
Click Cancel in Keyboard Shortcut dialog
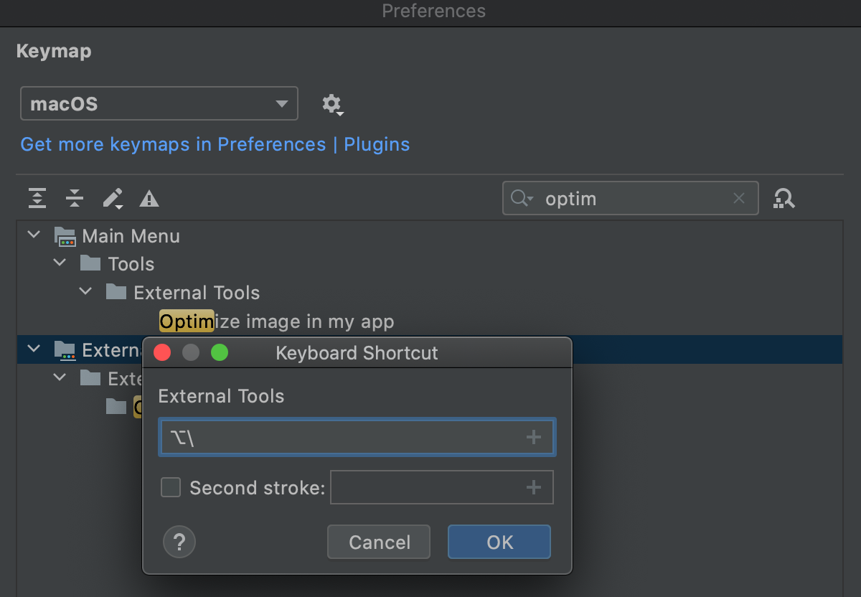(x=379, y=542)
